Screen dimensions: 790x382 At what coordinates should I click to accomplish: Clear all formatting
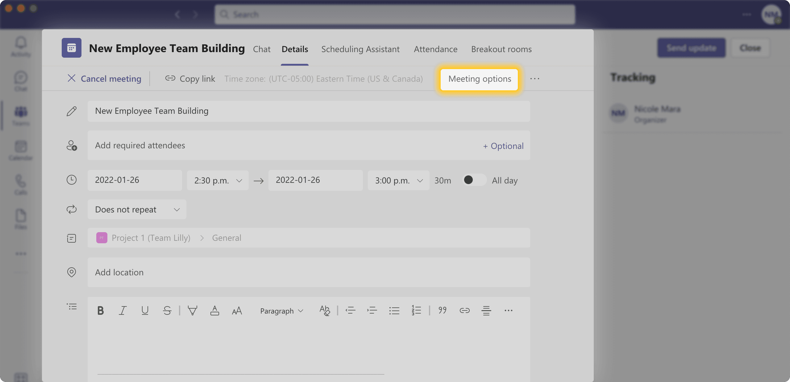click(325, 310)
